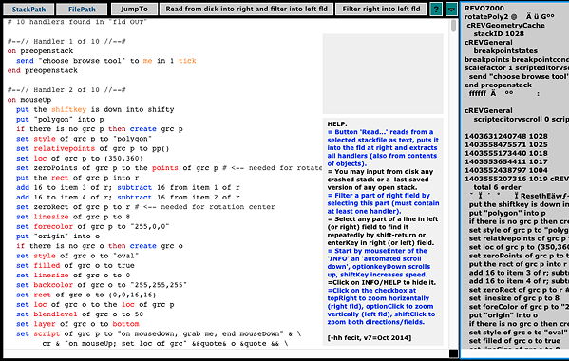Click the black square below the scrollbar
The height and width of the screenshot is (361, 569).
coord(454,353)
